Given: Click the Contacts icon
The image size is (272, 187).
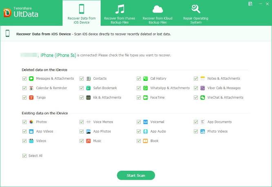Looking at the screenshot, I should 88,78.
